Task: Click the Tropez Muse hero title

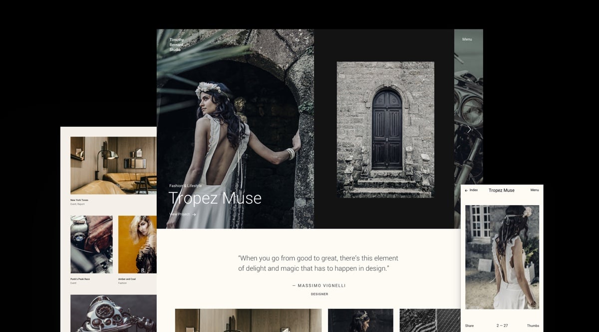Action: (x=215, y=198)
